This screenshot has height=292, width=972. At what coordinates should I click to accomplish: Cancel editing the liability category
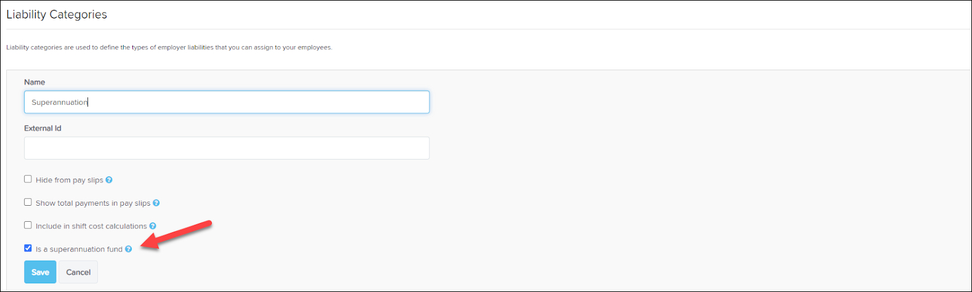point(78,272)
